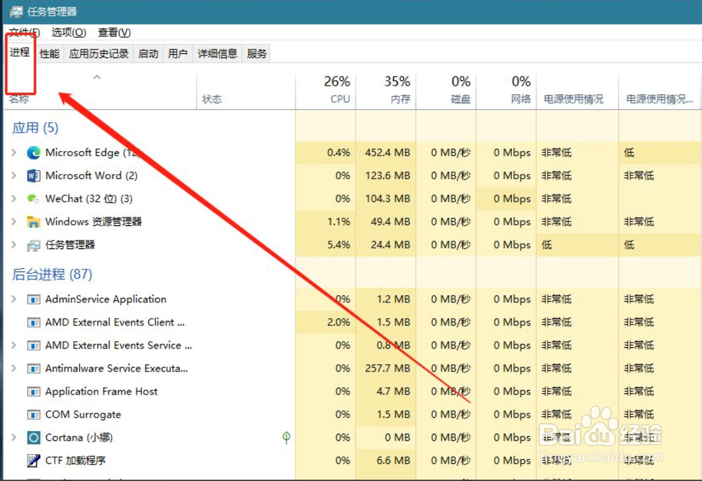
Task: Select the Application Frame Host process name
Action: point(101,391)
